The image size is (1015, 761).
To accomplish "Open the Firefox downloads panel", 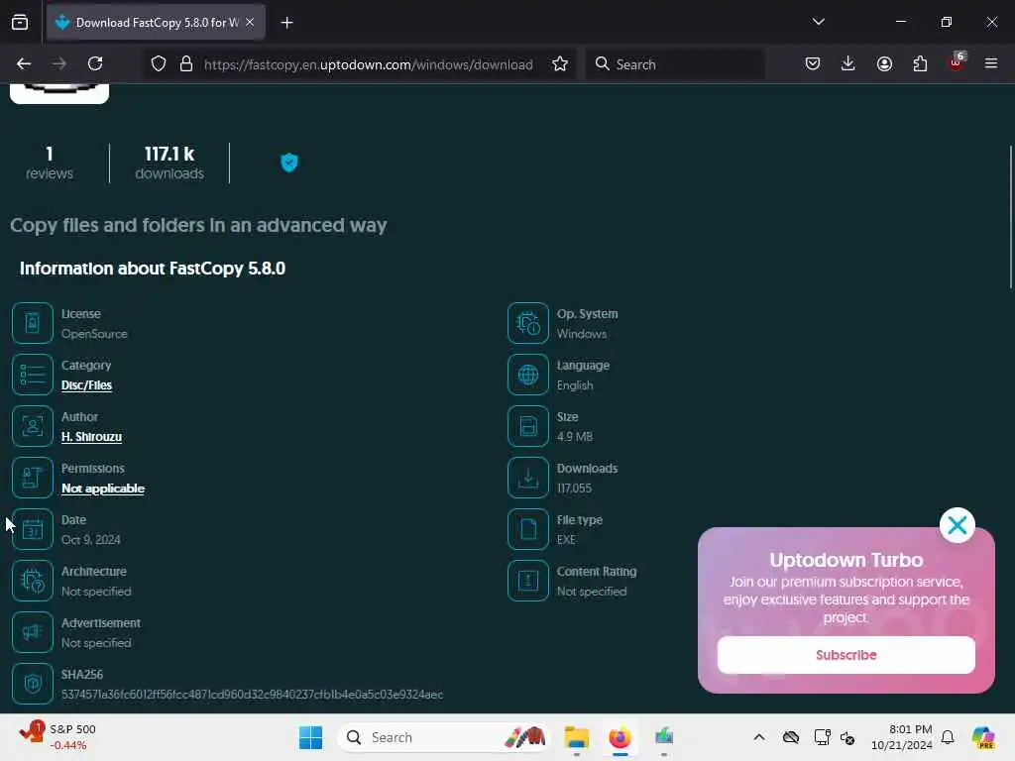I will [848, 63].
